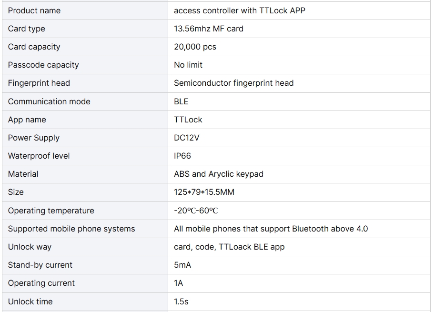Click the Product name label cell

coord(85,10)
